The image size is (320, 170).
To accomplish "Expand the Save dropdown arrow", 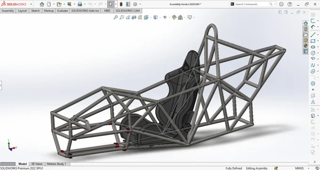I will (x=74, y=4).
